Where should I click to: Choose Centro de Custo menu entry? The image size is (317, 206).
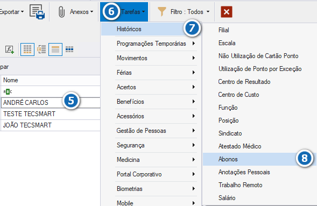238,95
